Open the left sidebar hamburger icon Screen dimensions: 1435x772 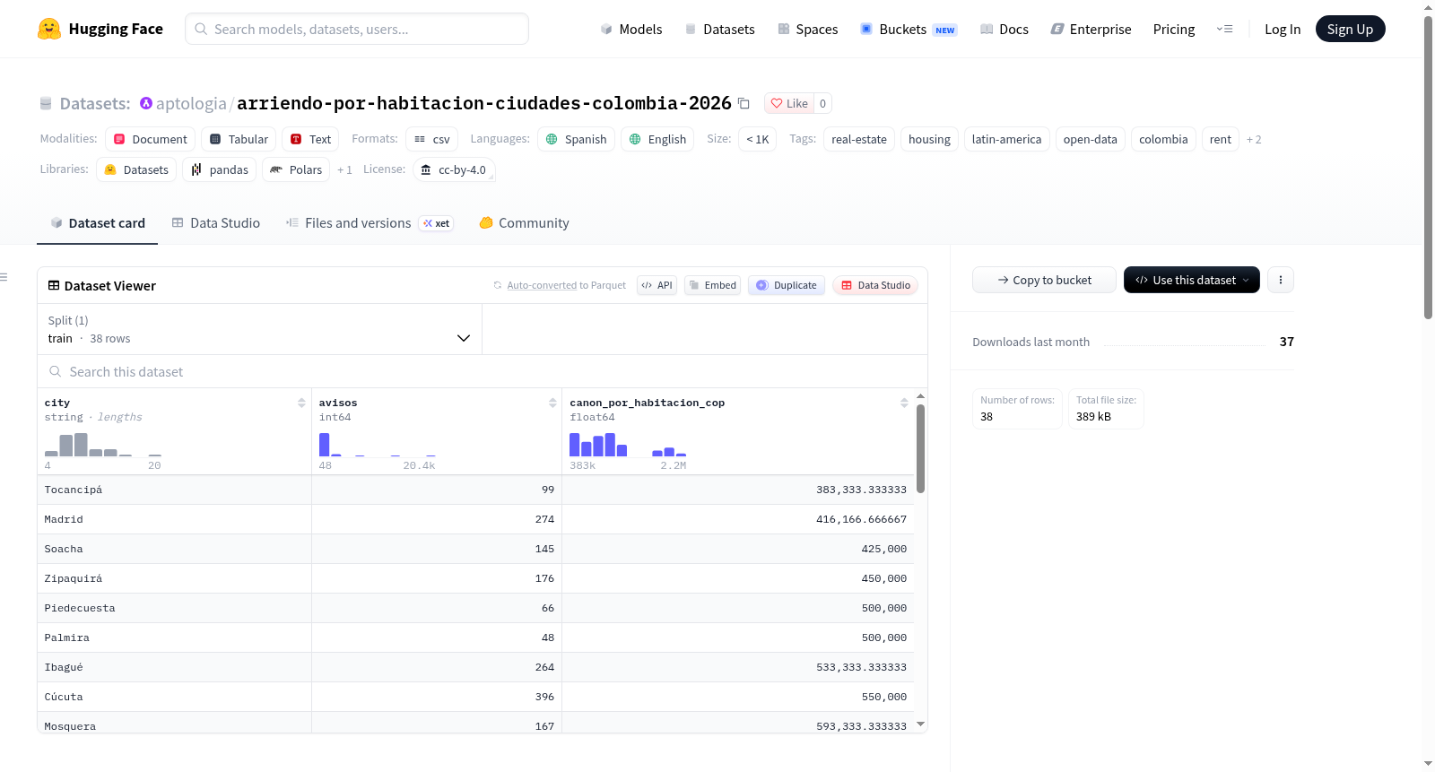click(x=4, y=277)
